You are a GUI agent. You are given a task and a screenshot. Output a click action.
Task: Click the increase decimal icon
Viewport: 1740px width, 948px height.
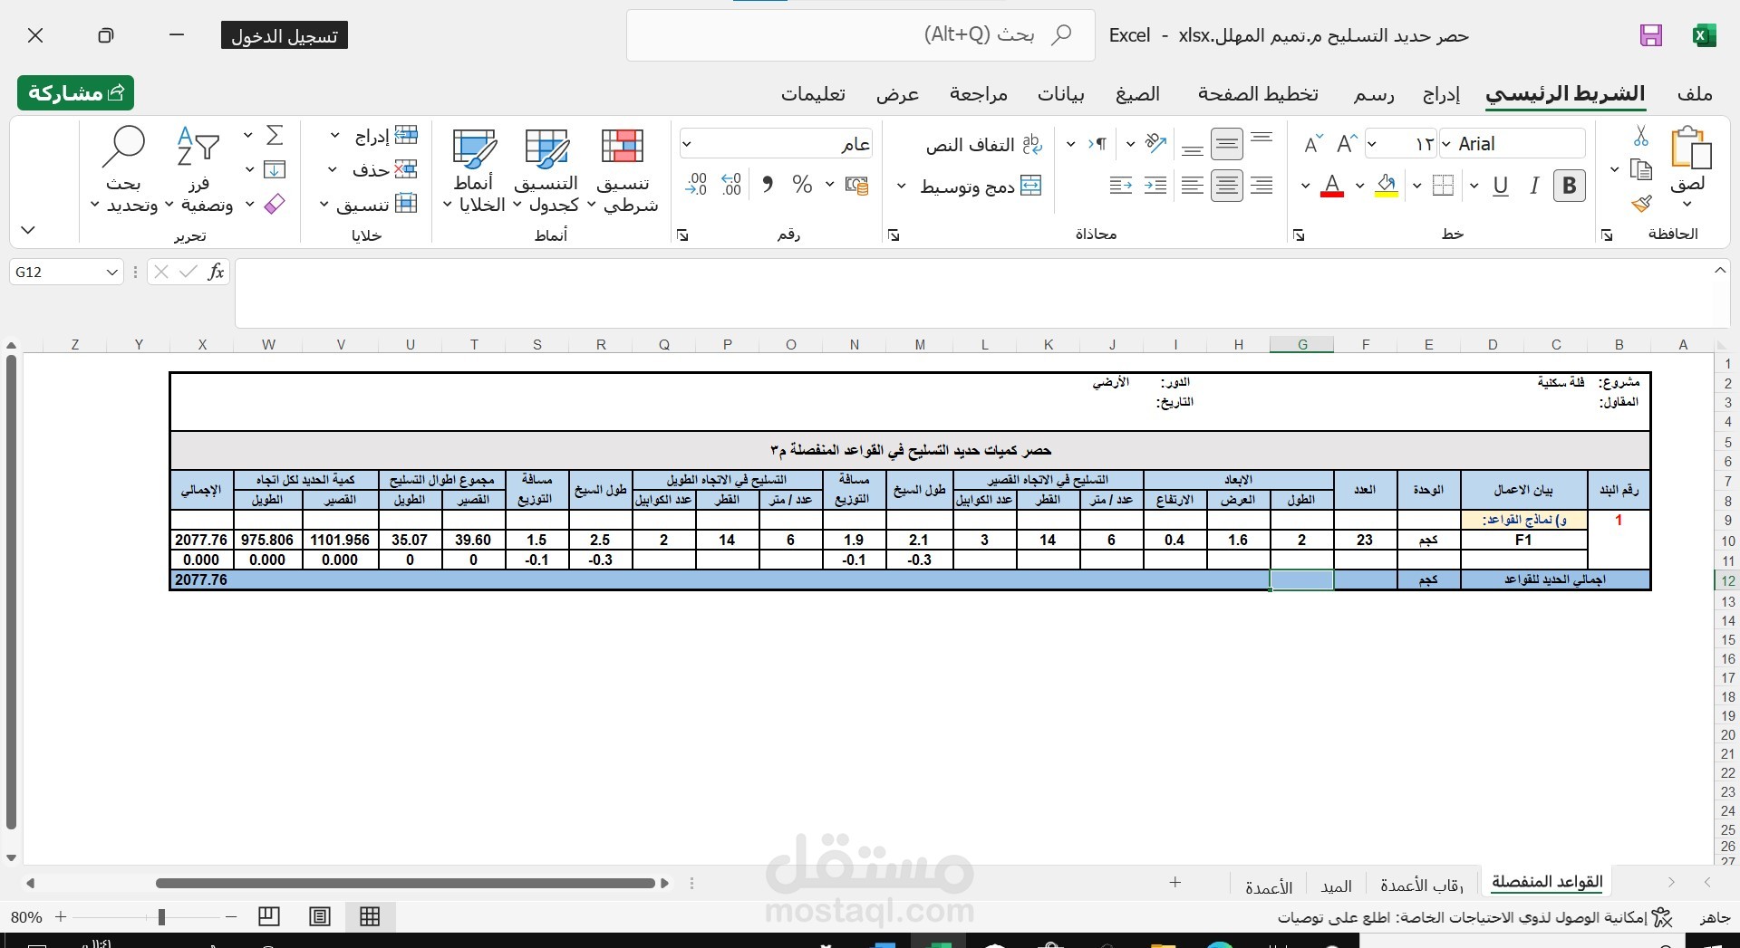(731, 186)
